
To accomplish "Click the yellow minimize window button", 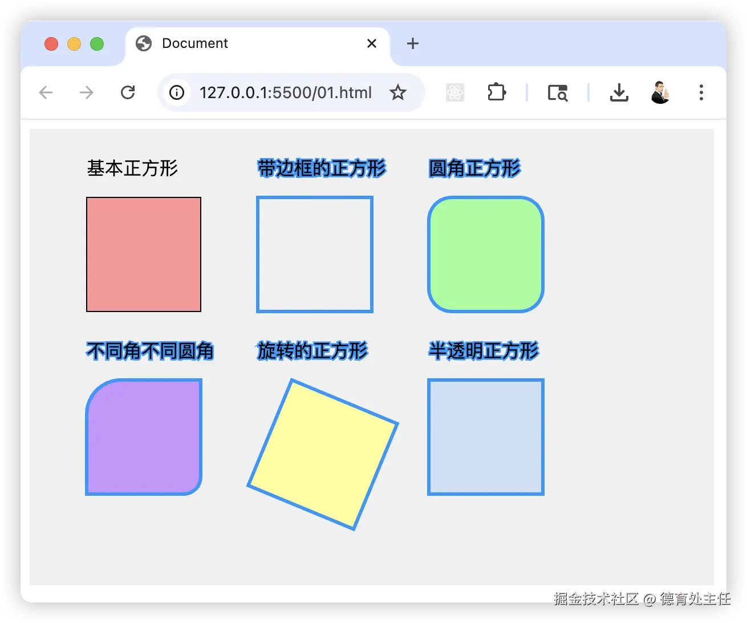I will pyautogui.click(x=74, y=44).
